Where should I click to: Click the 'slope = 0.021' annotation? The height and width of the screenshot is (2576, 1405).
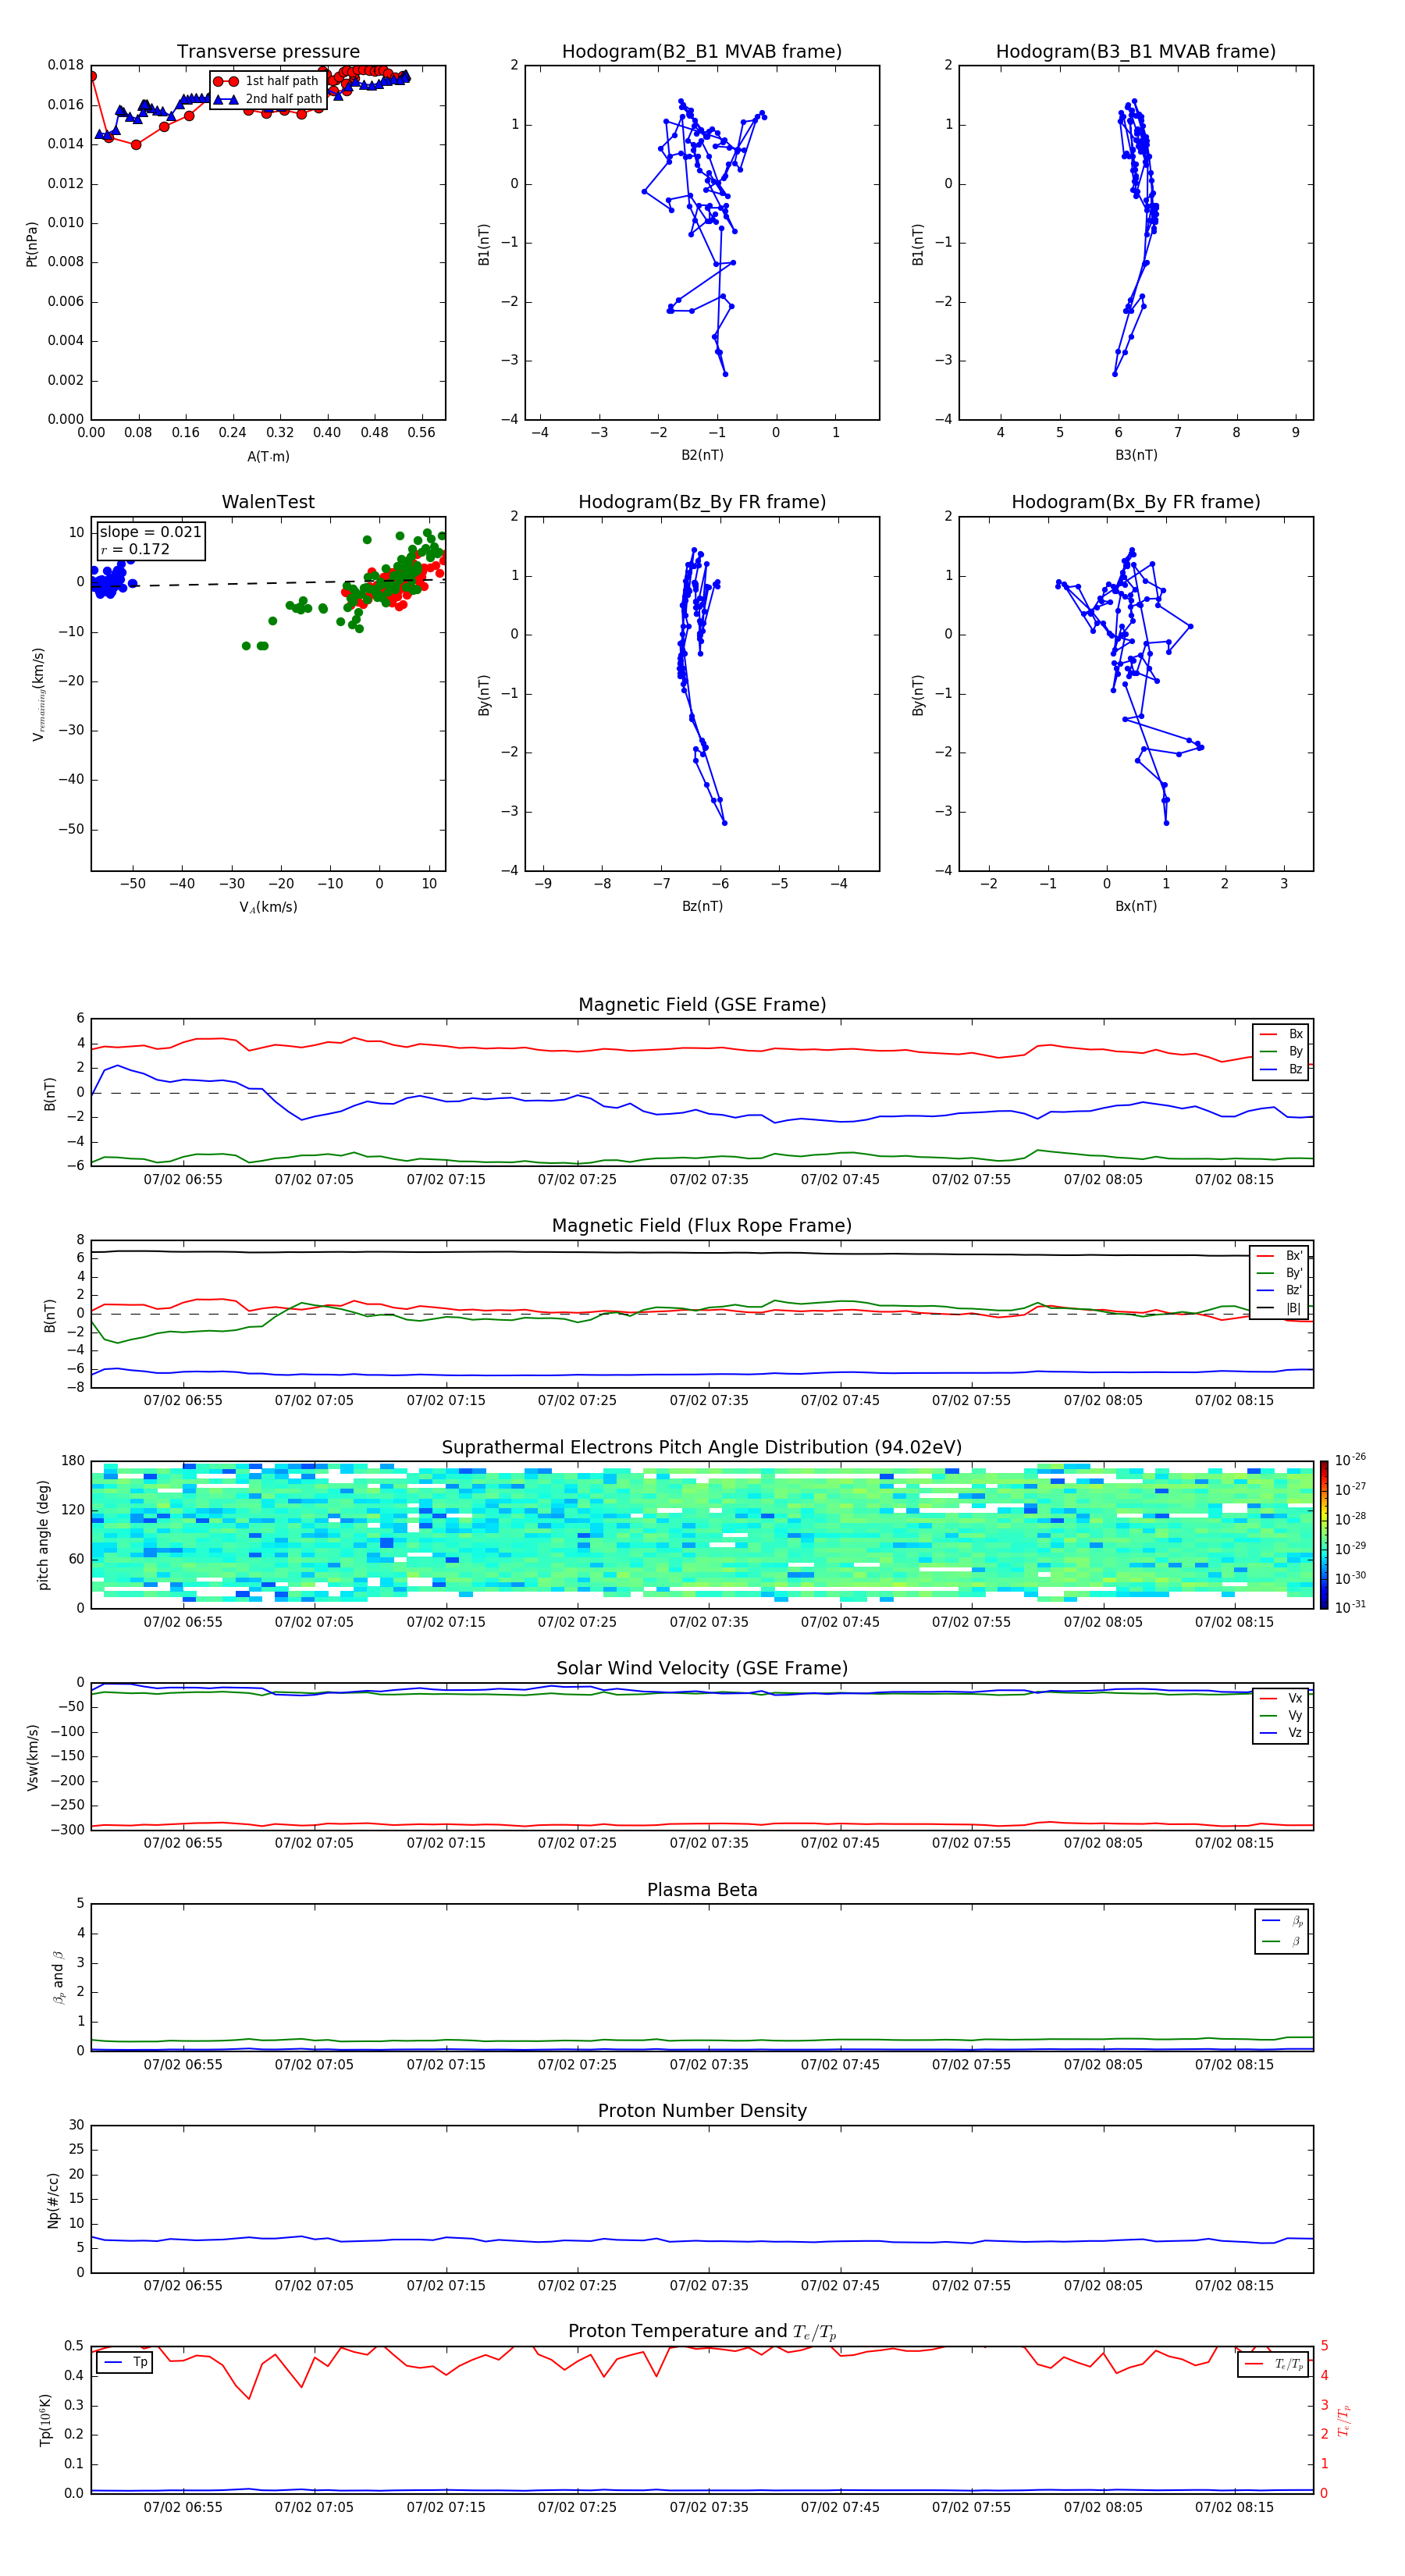(x=150, y=532)
